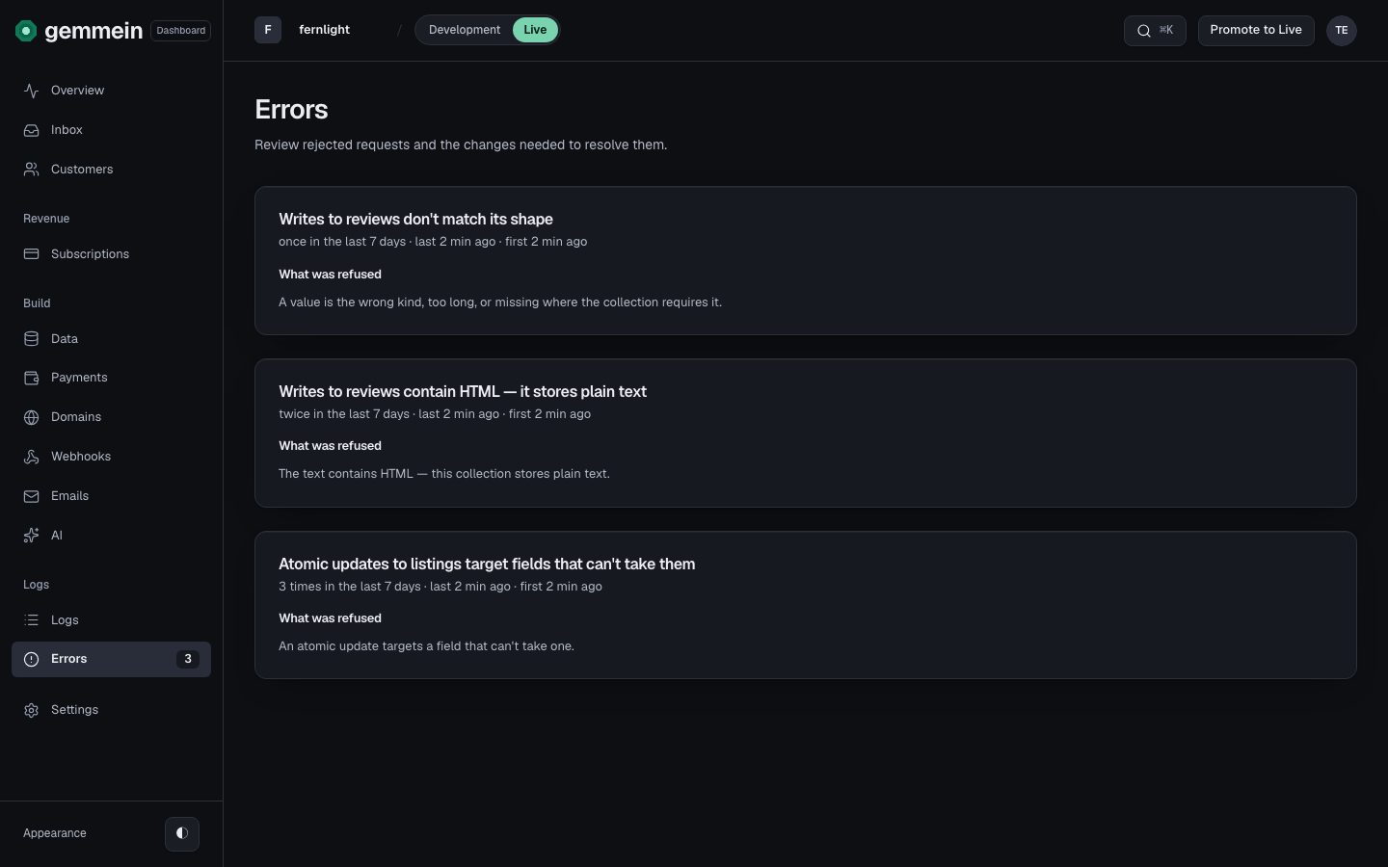This screenshot has height=867, width=1388.
Task: Click "once in the last 7 days" text
Action: coord(342,242)
